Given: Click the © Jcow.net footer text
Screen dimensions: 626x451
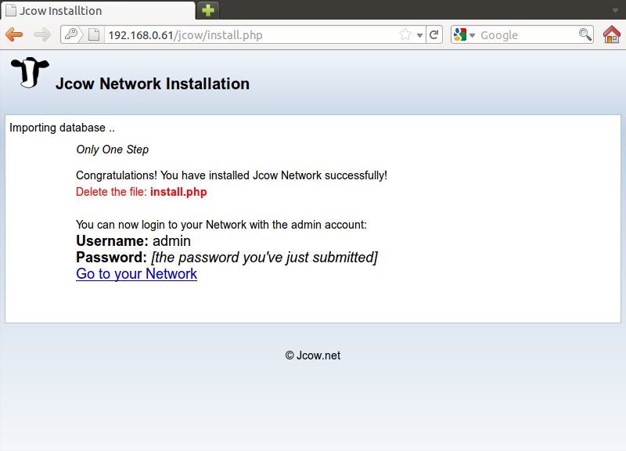Looking at the screenshot, I should (x=312, y=355).
